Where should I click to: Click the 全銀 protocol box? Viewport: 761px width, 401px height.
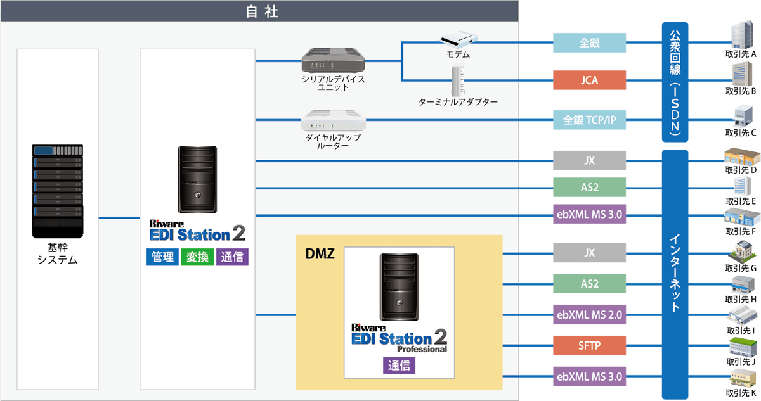click(590, 43)
